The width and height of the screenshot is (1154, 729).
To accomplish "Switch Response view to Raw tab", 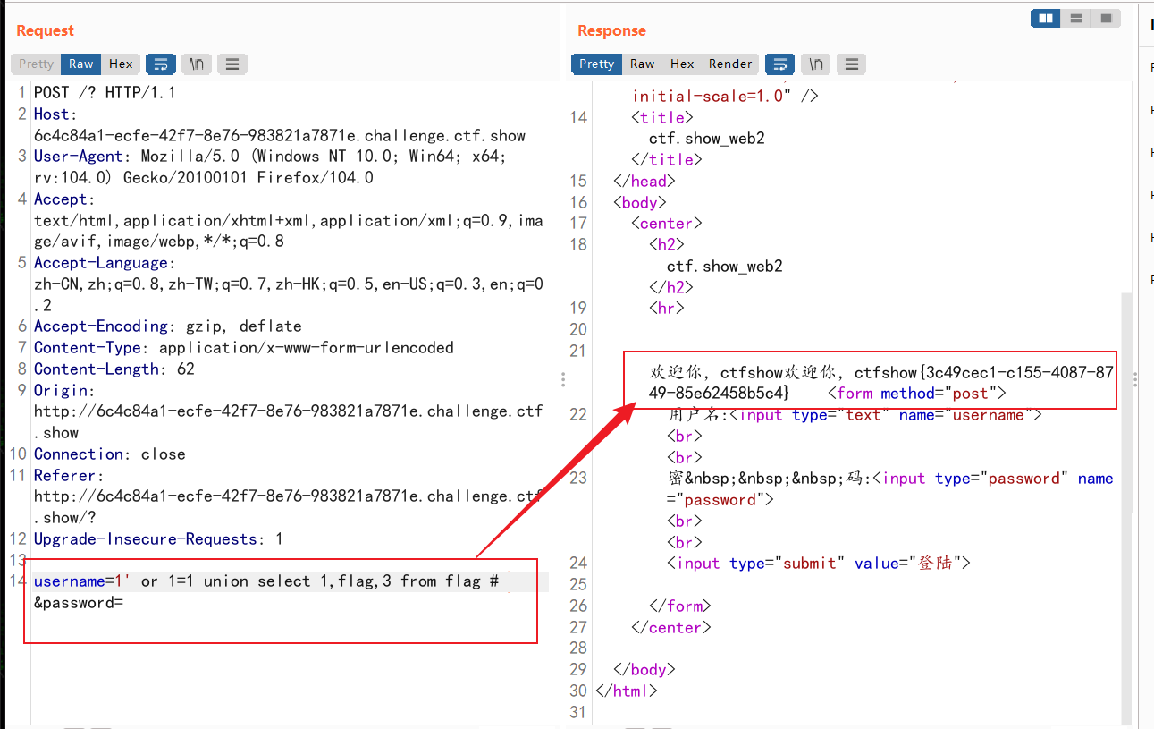I will 642,64.
